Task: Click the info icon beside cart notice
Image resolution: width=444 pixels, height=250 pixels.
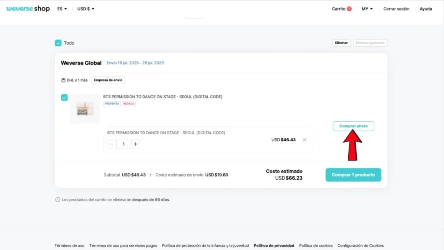Action: point(58,199)
